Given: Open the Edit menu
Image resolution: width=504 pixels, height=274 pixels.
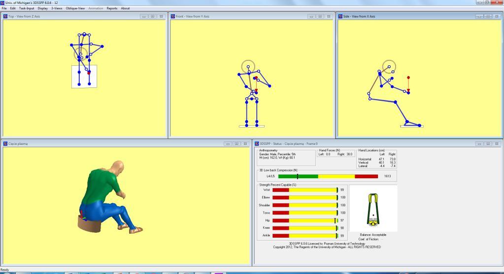Looking at the screenshot, I should [12, 8].
